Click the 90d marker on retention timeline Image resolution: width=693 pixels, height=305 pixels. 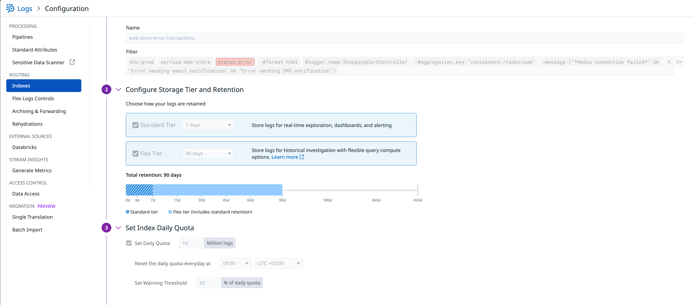(282, 200)
